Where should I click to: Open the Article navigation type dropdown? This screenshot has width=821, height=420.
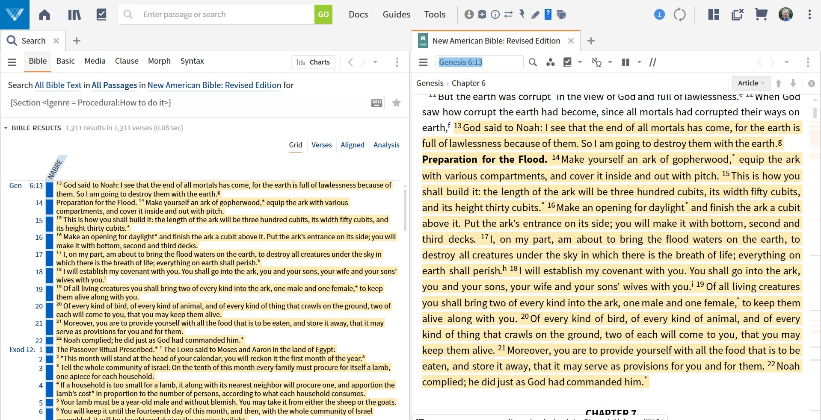[751, 83]
